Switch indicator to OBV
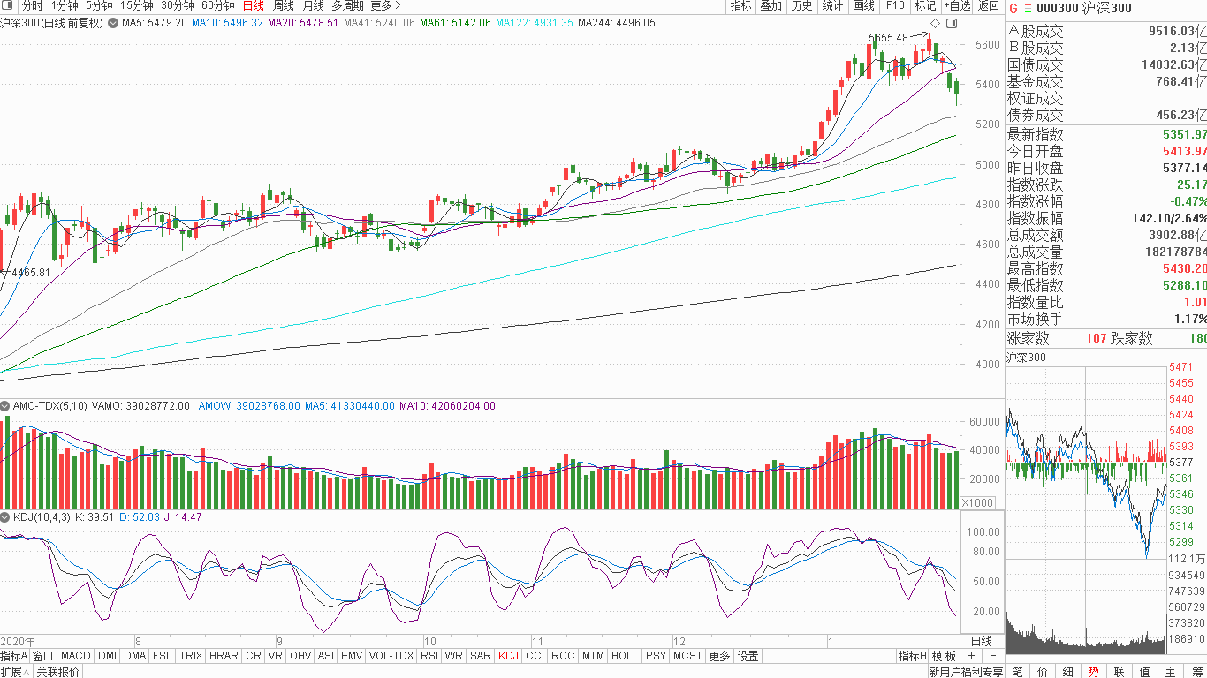Viewport: 1207px width, 678px height. (x=300, y=656)
